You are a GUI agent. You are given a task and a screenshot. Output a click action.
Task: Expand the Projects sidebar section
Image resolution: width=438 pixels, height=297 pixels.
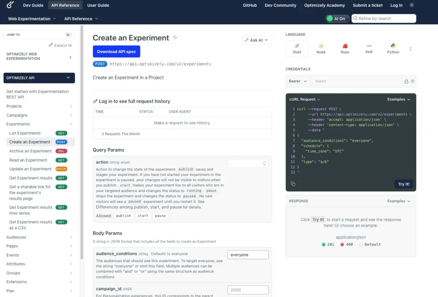38,106
